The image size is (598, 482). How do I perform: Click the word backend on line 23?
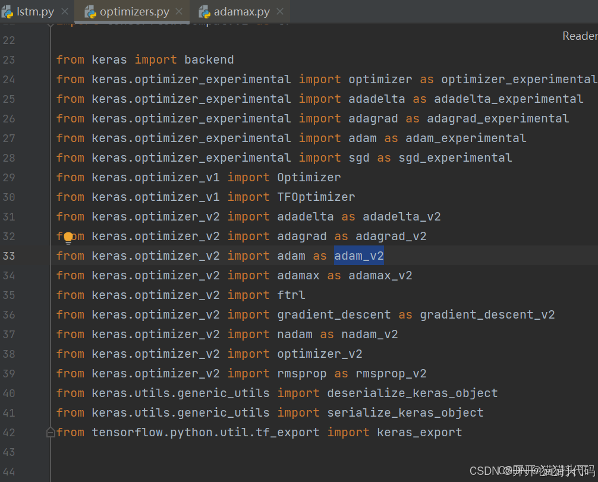(209, 59)
